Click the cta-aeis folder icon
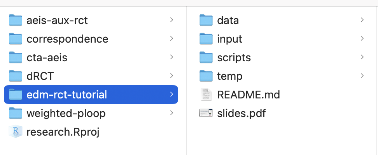 16,57
